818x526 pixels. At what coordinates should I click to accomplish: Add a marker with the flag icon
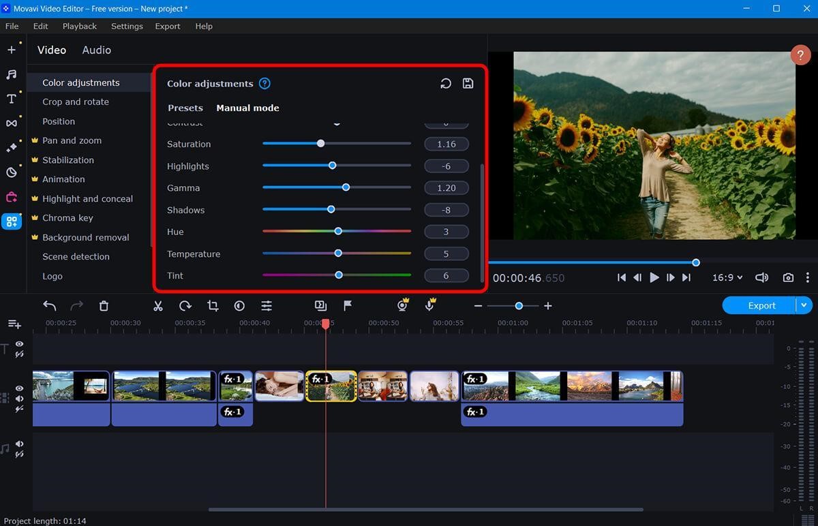(348, 306)
